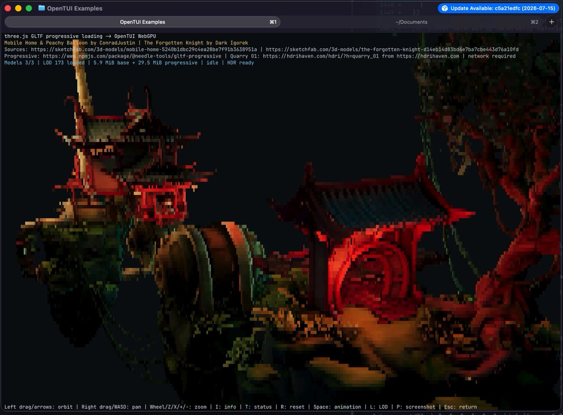The height and width of the screenshot is (415, 563).
Task: Click the "L: LOD" footer hint
Action: tap(379, 407)
